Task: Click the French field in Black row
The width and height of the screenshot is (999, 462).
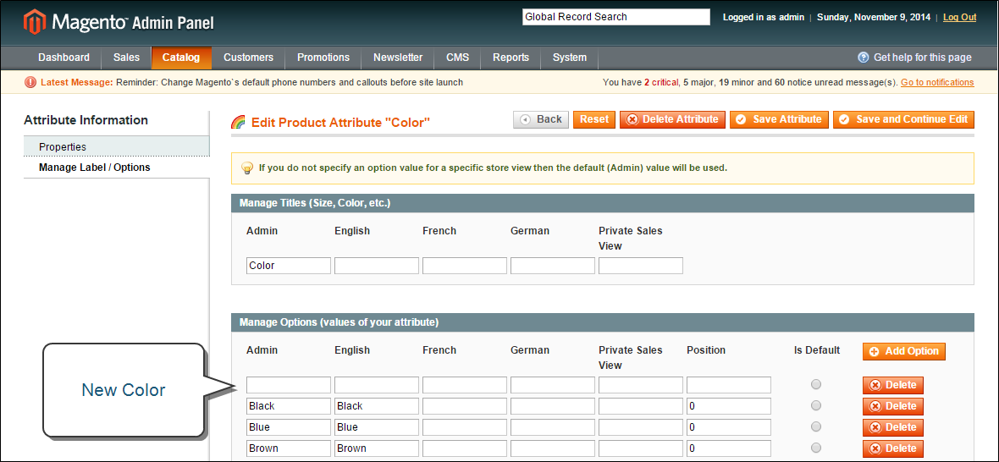Action: 465,406
